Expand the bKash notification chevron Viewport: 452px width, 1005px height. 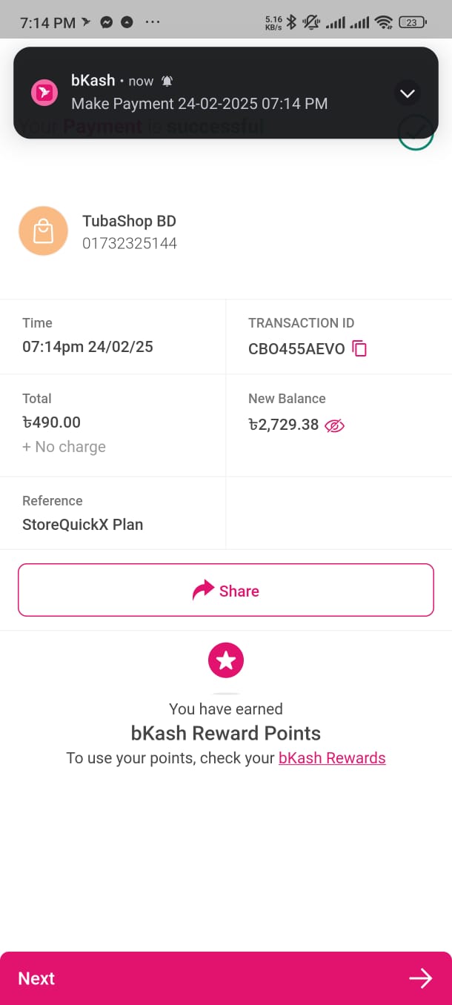point(408,93)
